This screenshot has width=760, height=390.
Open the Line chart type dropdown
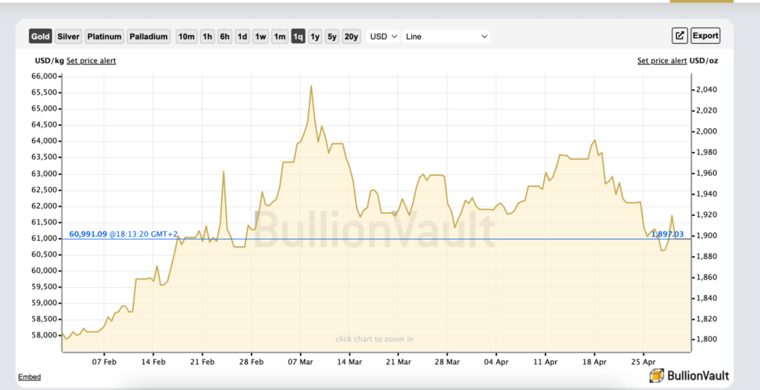coord(446,36)
